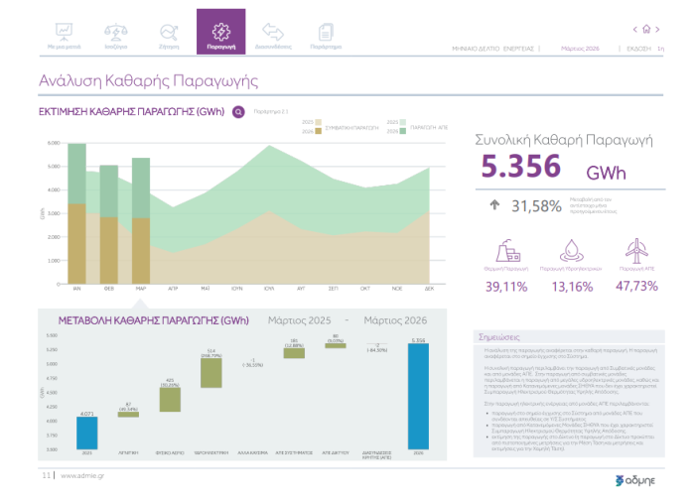The image size is (695, 501).
Task: Click the hydroelectric water drop icon
Action: point(572,249)
